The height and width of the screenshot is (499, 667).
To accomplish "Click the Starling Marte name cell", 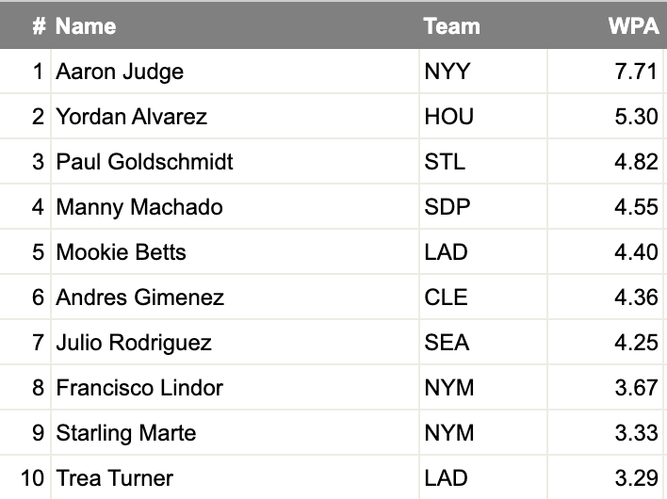I will pyautogui.click(x=126, y=433).
